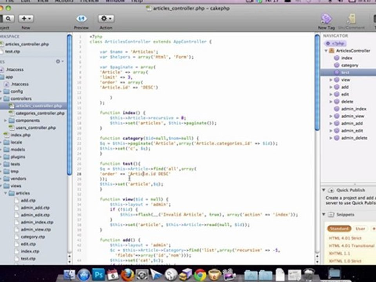Collapse ArticlesController in Navigator
This screenshot has height=282, width=376.
click(326, 51)
